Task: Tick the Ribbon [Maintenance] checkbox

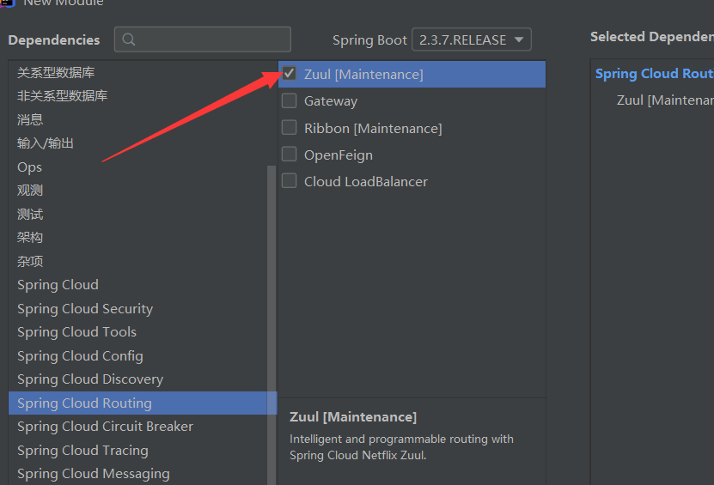Action: (290, 127)
